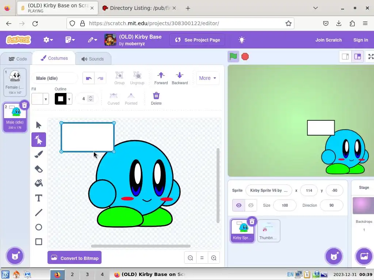Screen dimensions: 374x280
Task: Click the Redo arrow
Action: [100, 78]
